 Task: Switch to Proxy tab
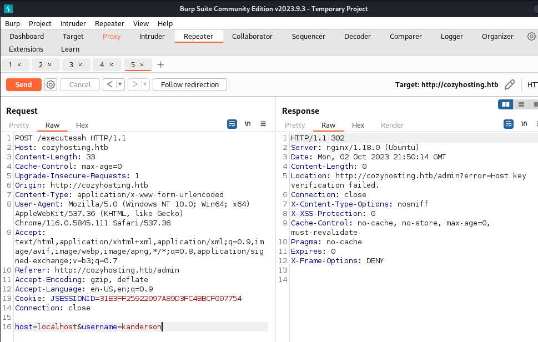pyautogui.click(x=112, y=36)
